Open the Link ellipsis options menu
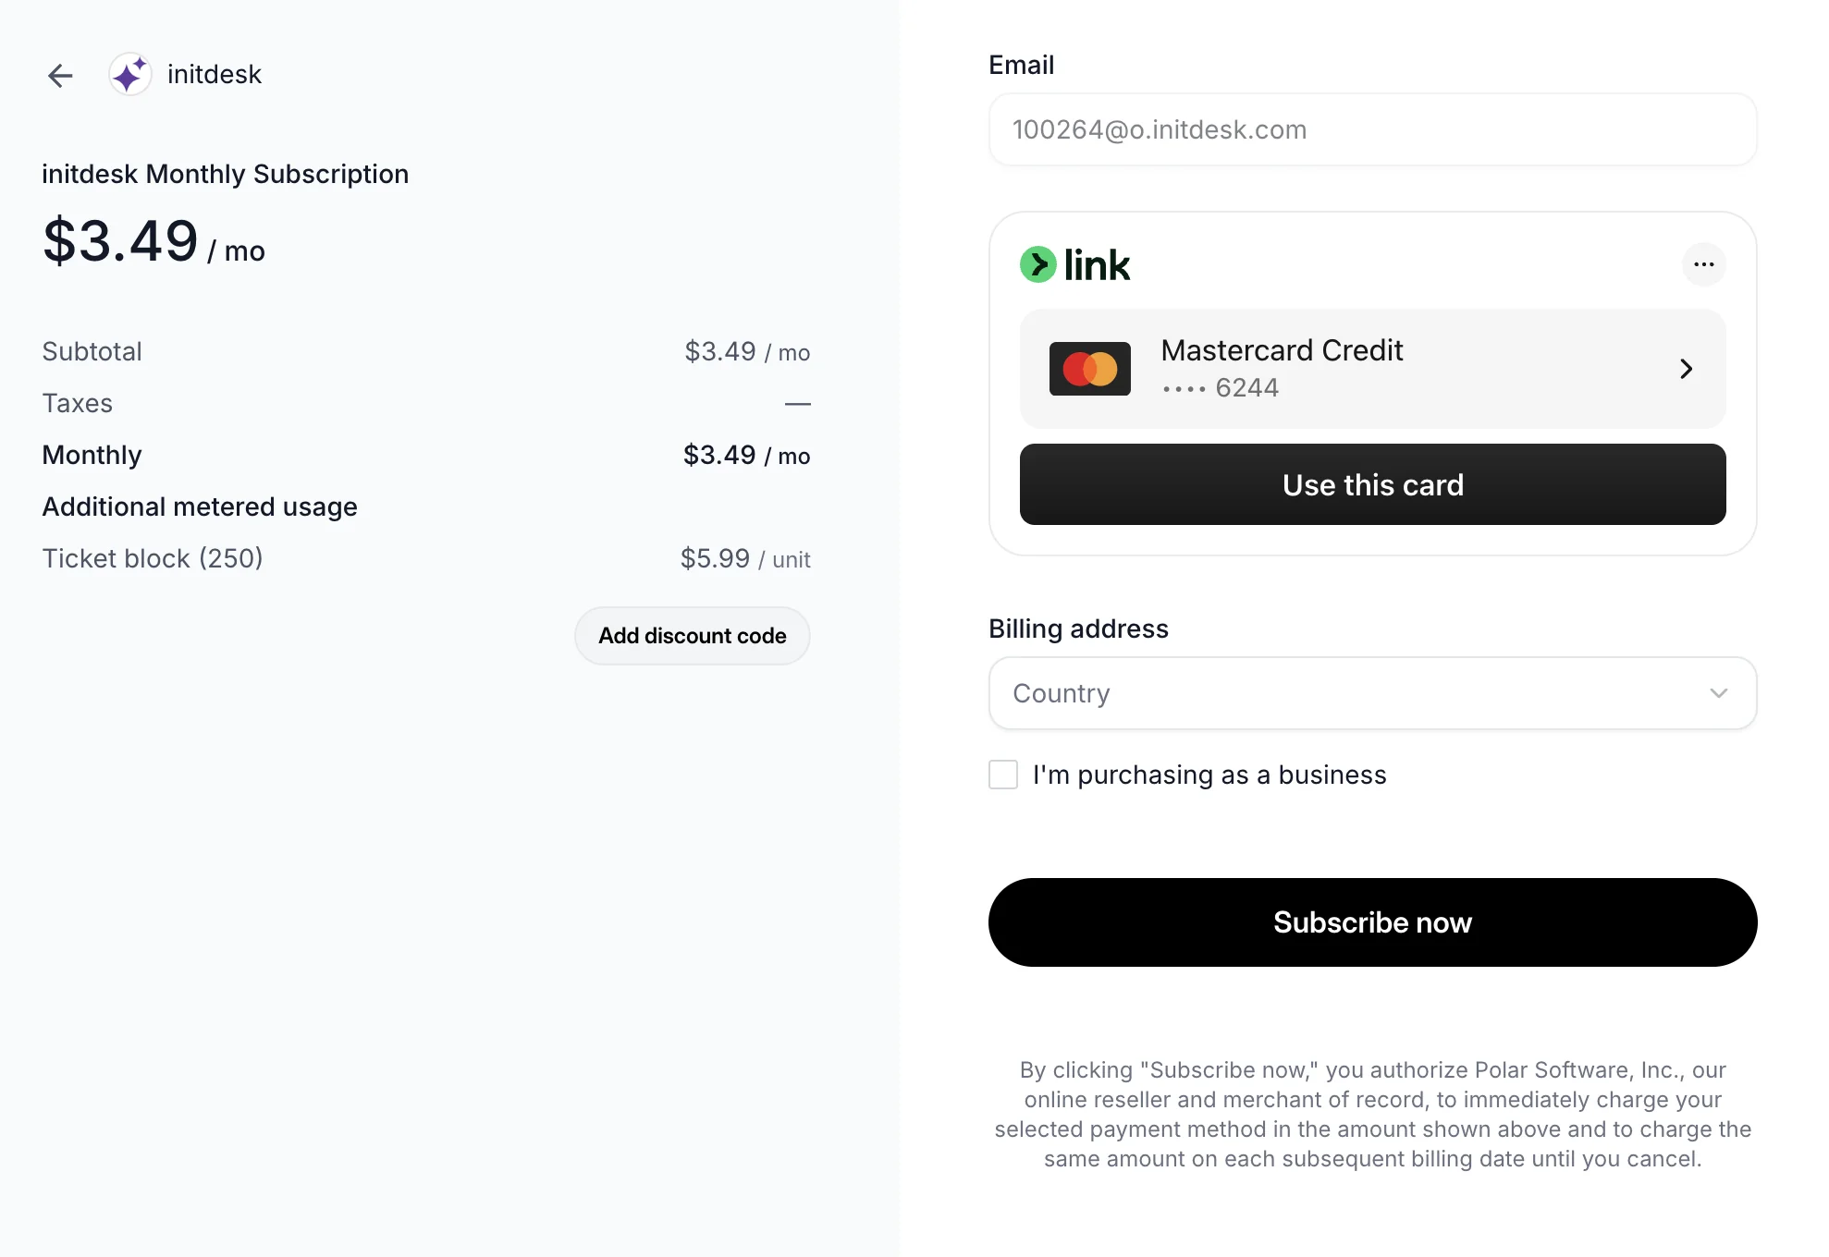This screenshot has height=1257, width=1829. (x=1704, y=264)
